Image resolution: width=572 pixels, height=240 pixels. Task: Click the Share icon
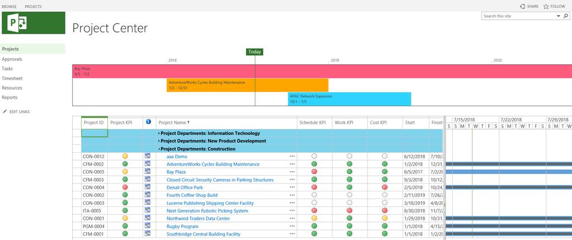click(522, 6)
